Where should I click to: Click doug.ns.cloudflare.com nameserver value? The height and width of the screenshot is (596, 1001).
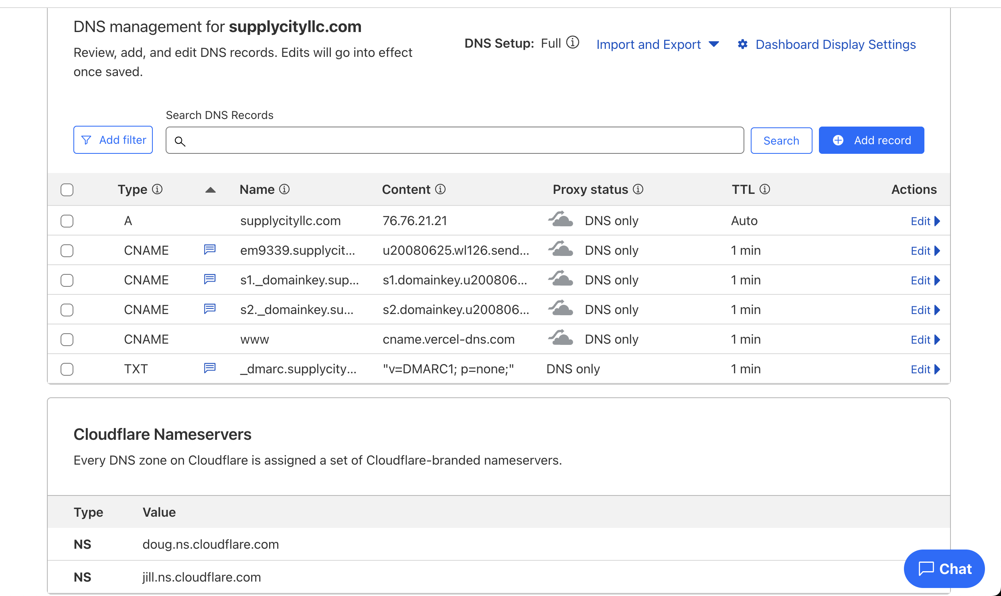(211, 544)
